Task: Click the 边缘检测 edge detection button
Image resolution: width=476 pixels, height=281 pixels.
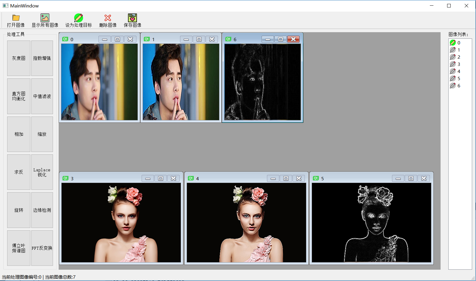Action: click(42, 210)
